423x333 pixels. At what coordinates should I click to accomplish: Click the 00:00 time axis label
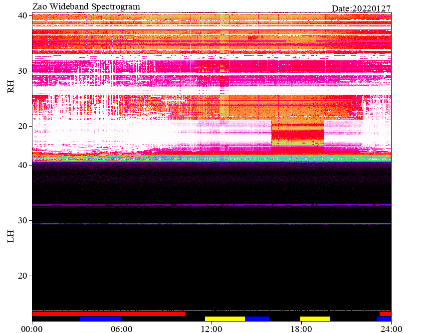pos(32,329)
